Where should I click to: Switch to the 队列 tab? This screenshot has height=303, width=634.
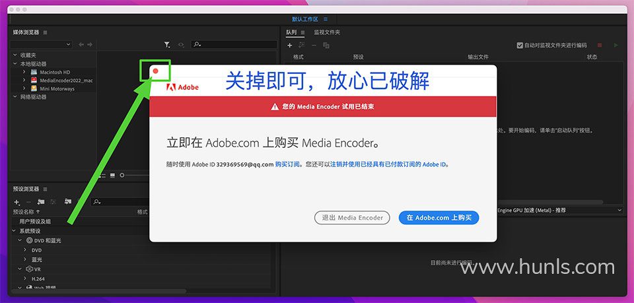coord(291,32)
